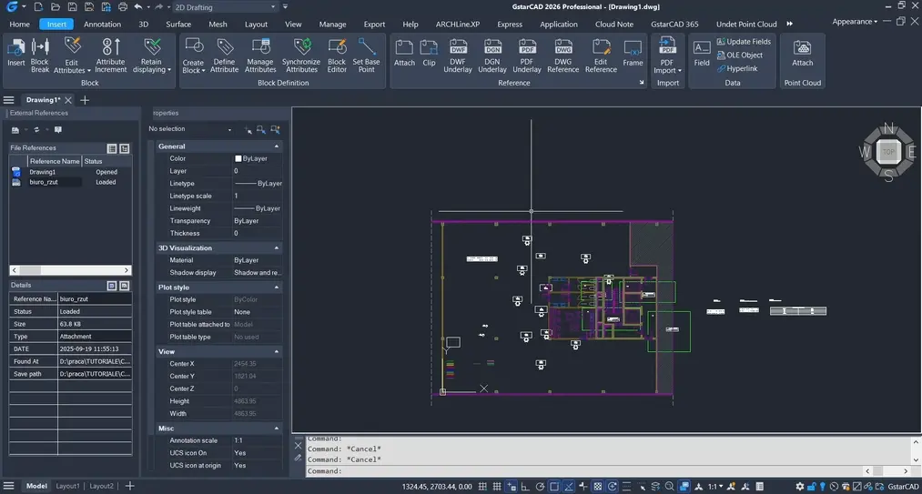
Task: Click the File References horizontal scrollbar
Action: tap(70, 270)
